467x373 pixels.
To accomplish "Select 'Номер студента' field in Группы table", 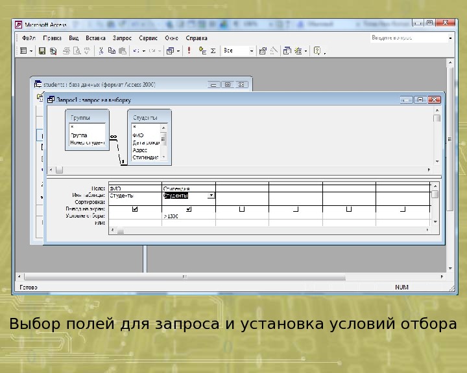I will [x=88, y=142].
